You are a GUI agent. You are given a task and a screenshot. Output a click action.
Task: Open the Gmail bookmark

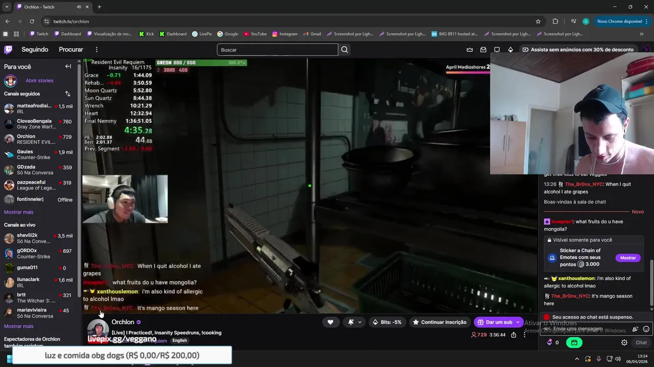coord(312,34)
